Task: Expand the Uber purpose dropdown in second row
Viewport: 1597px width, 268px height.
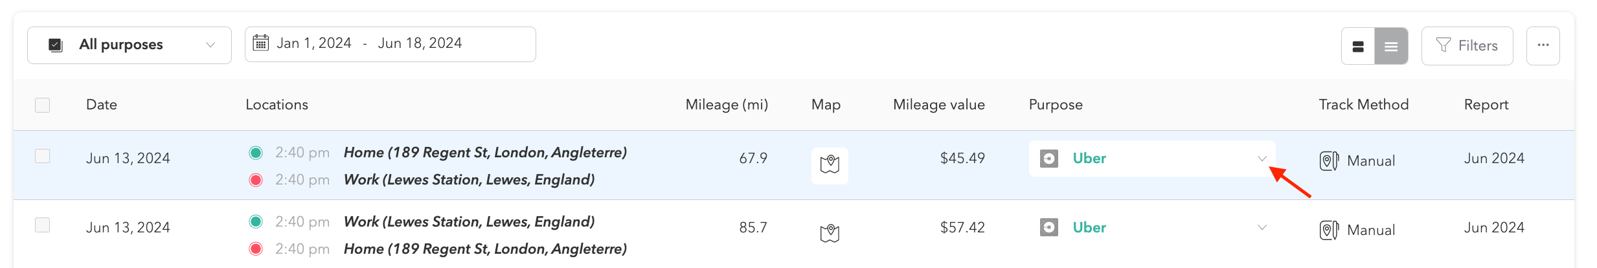Action: (1262, 227)
